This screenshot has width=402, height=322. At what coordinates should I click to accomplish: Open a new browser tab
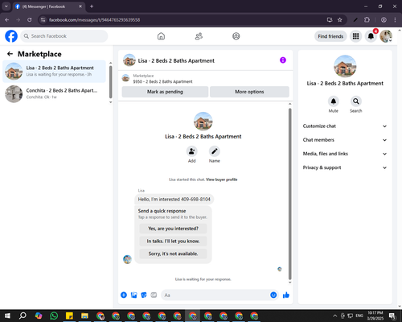pos(92,6)
